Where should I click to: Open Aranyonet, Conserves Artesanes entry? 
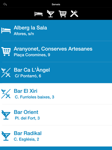coord(56,52)
